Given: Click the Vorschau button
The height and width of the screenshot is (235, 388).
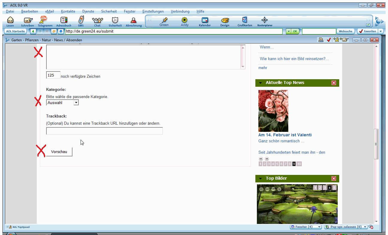Looking at the screenshot, I should pos(59,152).
